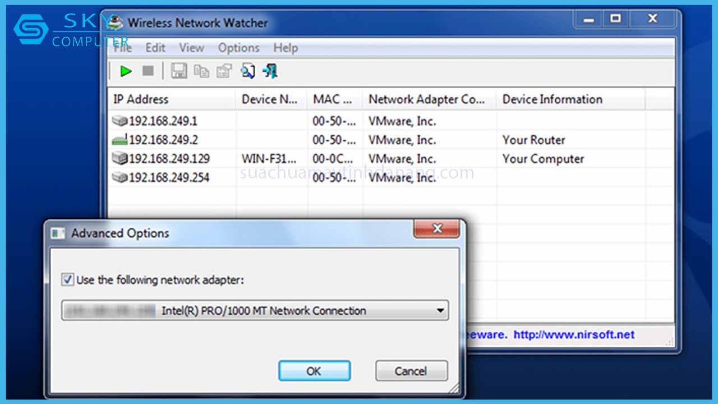Click VMware, Inc. in the 192.168.249.1 row

pos(402,121)
